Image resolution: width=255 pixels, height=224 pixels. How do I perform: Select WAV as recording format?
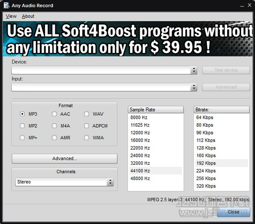pos(87,114)
